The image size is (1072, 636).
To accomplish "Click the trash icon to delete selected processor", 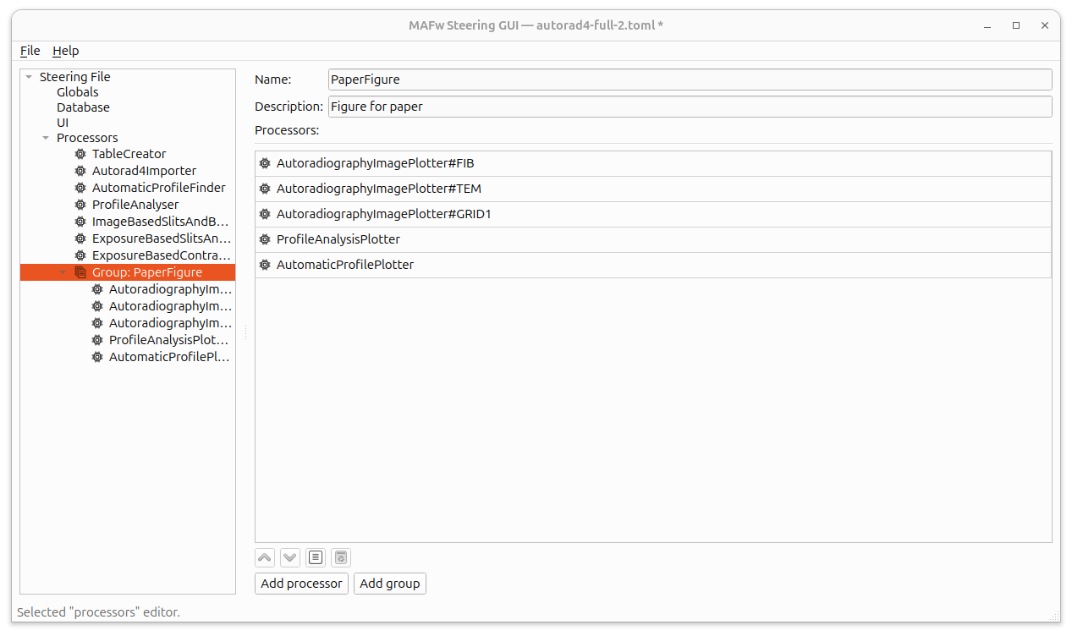I will click(x=340, y=557).
